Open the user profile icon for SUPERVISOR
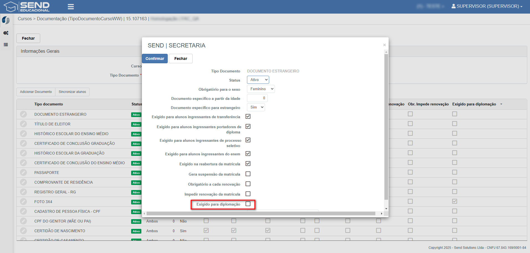 click(453, 6)
